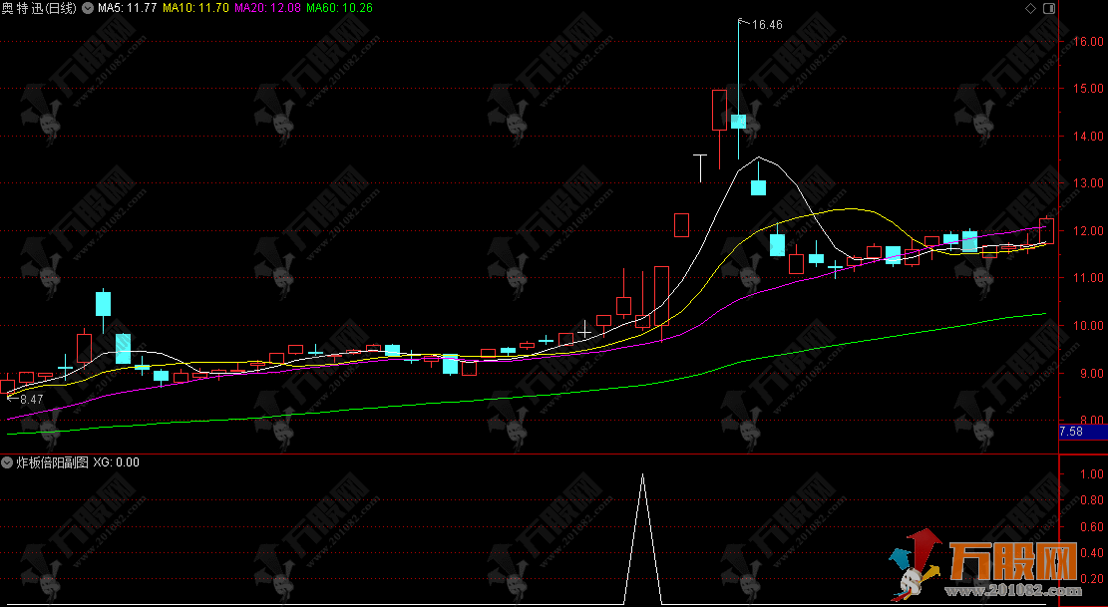Click the 16.00 price axis label
The width and height of the screenshot is (1108, 607).
pos(1088,42)
